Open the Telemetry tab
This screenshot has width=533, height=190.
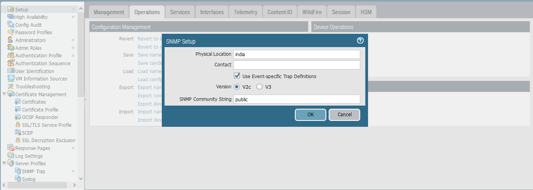246,12
